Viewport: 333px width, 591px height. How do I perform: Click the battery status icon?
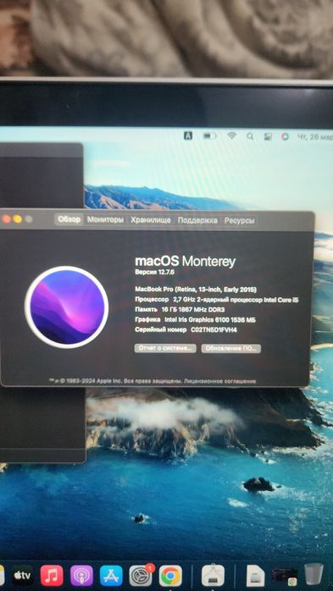[x=209, y=136]
